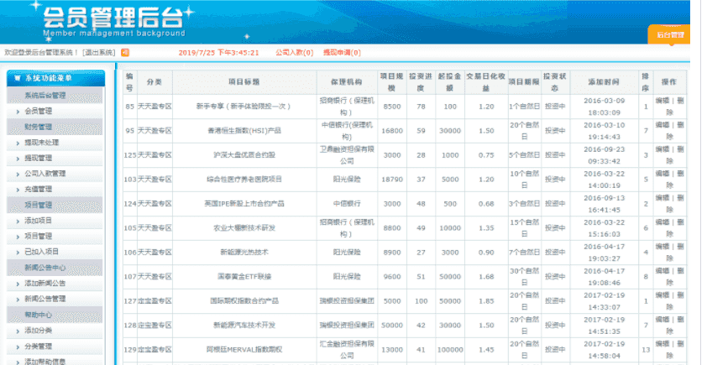
Task: Click 编辑 for project number 85
Action: [x=662, y=101]
